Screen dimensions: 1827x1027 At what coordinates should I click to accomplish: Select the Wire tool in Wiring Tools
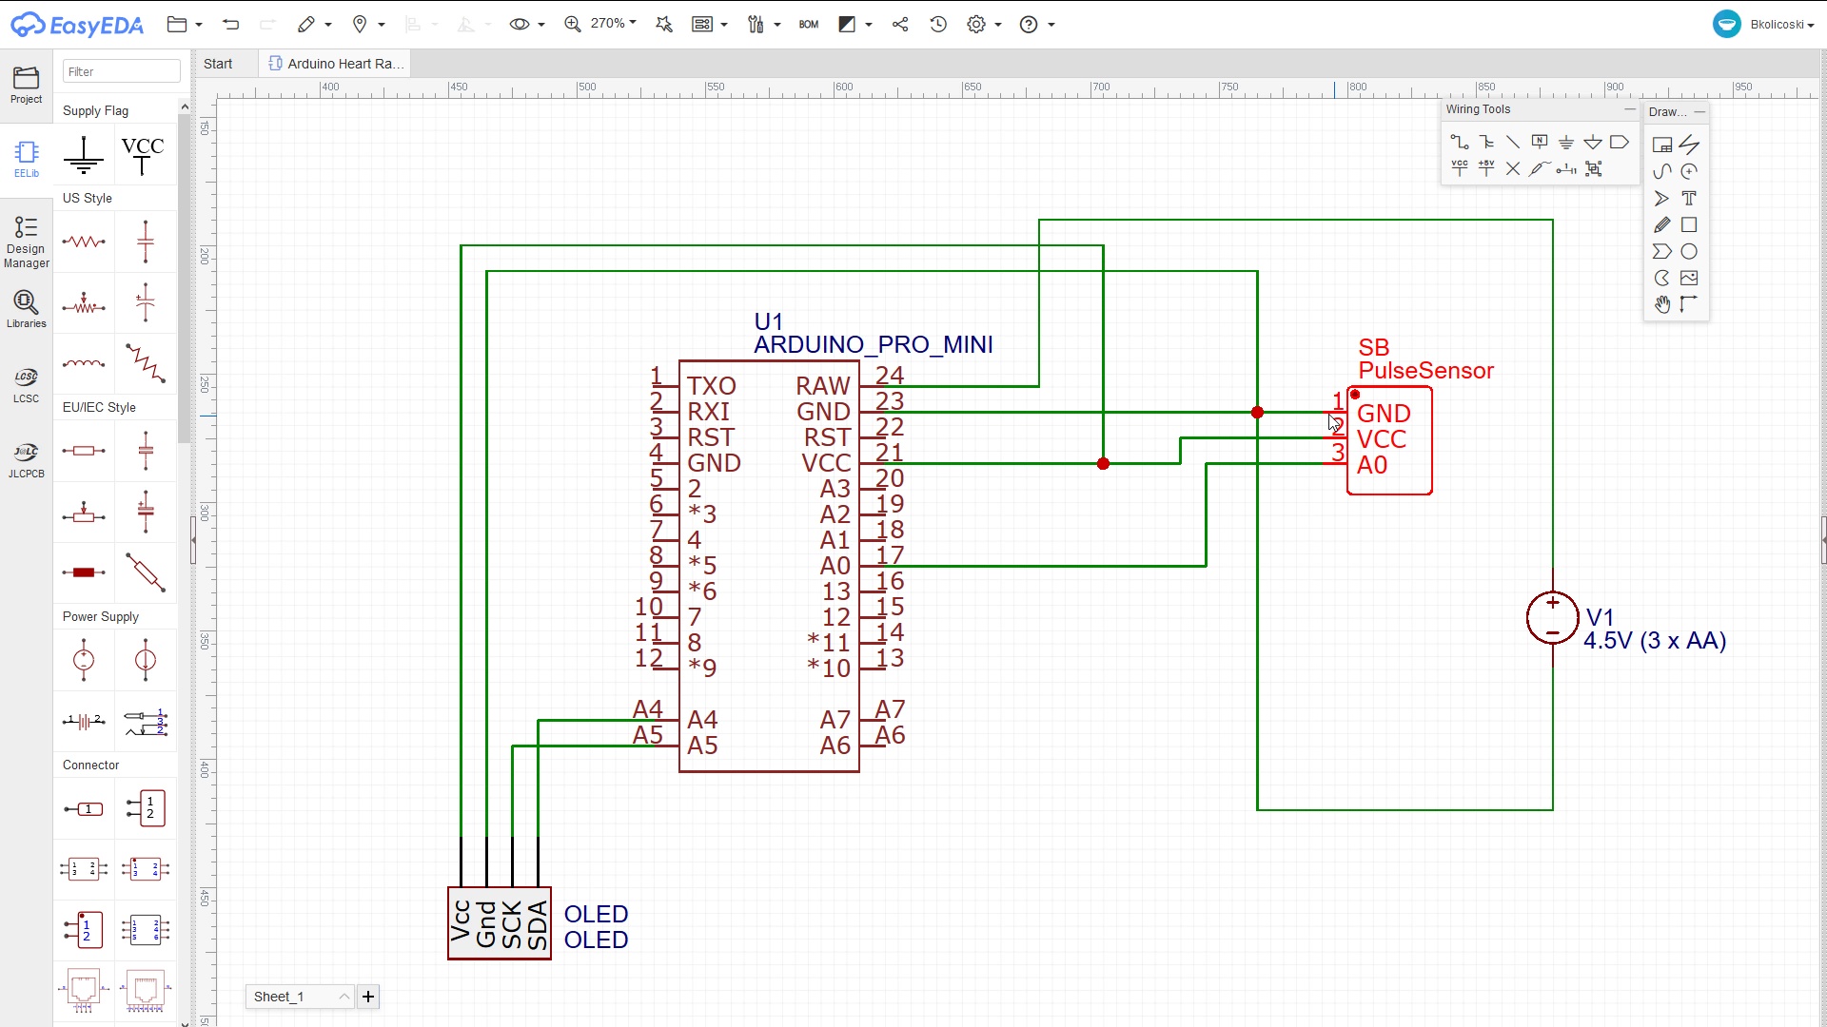click(1460, 143)
